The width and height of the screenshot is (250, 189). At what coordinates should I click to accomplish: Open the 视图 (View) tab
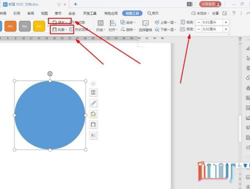click(44, 13)
